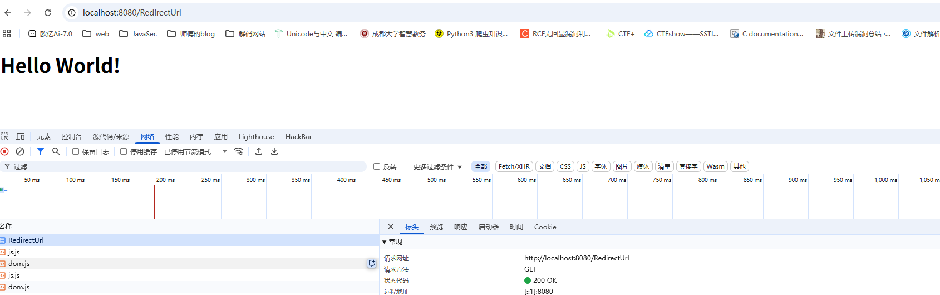The image size is (940, 295).
Task: Enable the 停用缓存 checkbox
Action: pyautogui.click(x=124, y=151)
